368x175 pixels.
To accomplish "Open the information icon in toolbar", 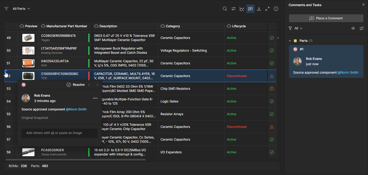I will click(276, 9).
